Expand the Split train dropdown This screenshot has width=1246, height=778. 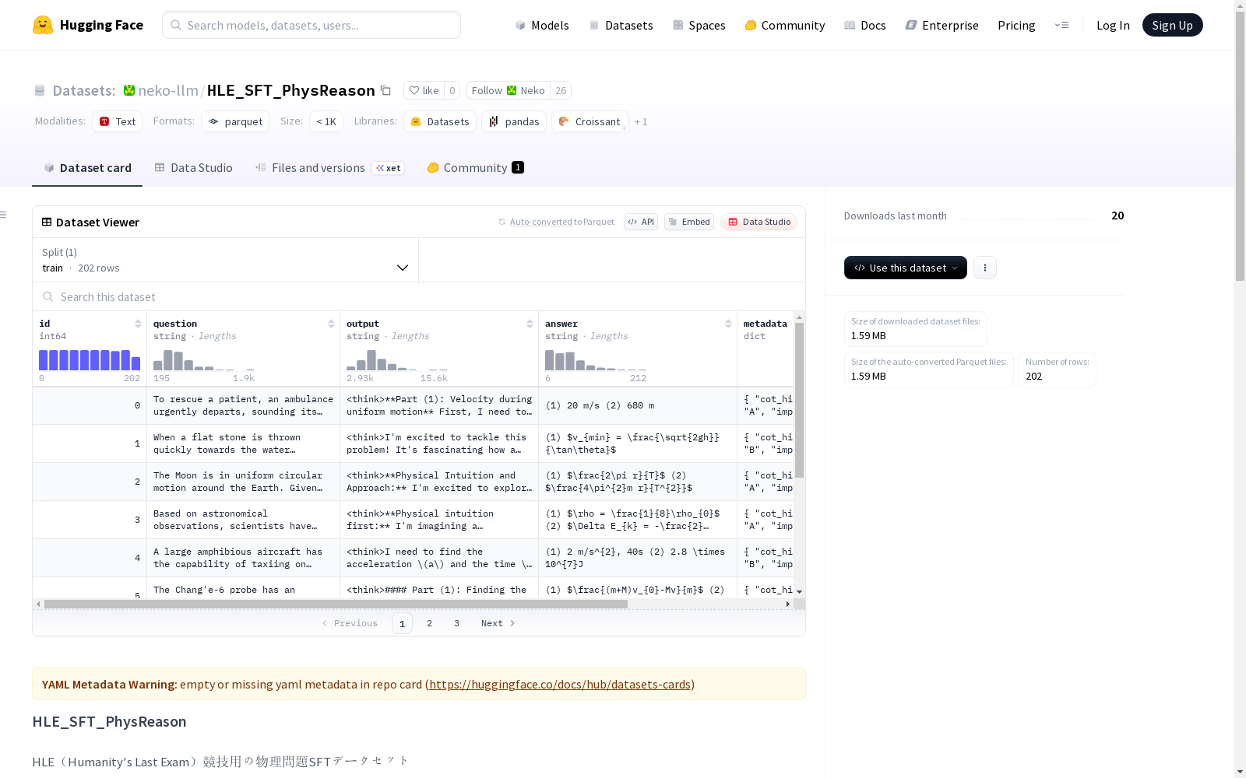[x=226, y=260]
